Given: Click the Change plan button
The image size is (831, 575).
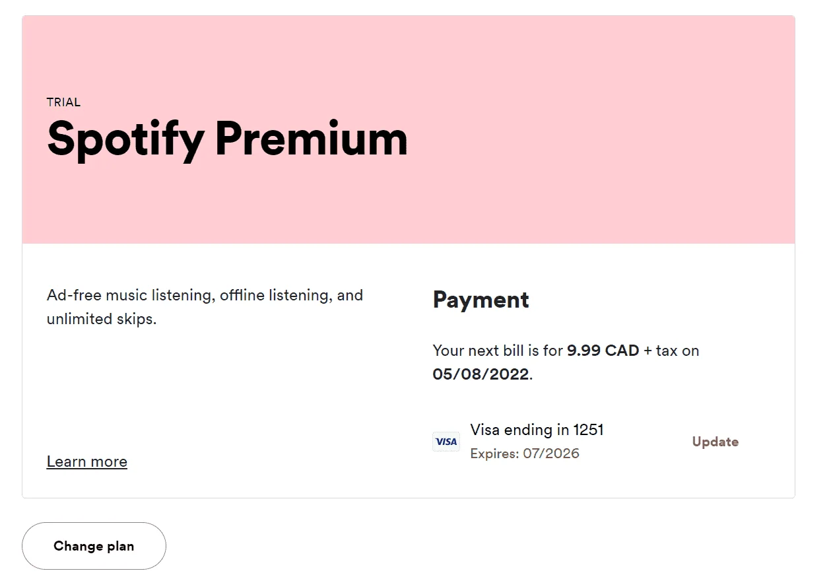Looking at the screenshot, I should (x=94, y=546).
